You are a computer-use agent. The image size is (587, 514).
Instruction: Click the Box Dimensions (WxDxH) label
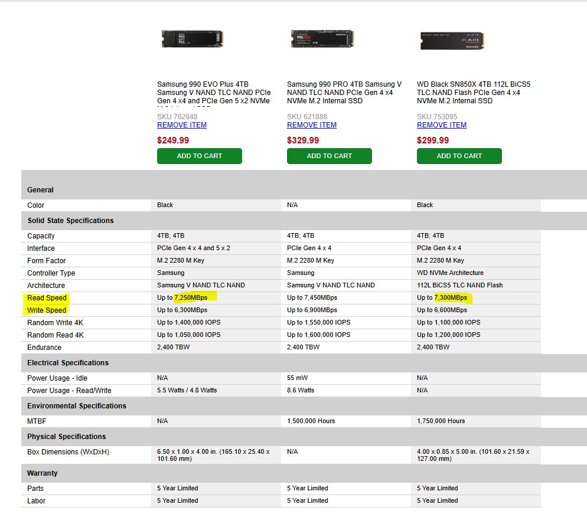point(68,451)
